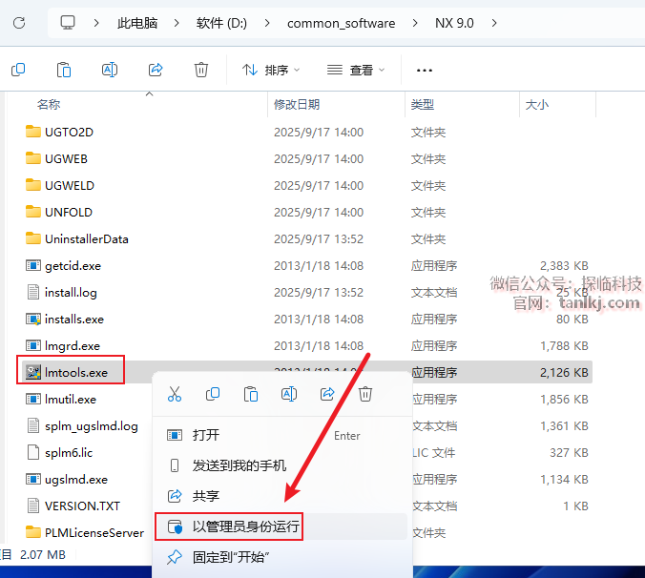Select the lmgrd.exe file
This screenshot has height=578, width=645.
(x=72, y=345)
